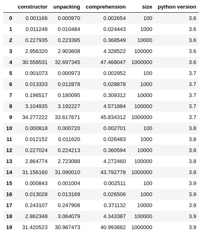
Task: Click comprehension value 0.371132
Action: pyautogui.click(x=114, y=205)
